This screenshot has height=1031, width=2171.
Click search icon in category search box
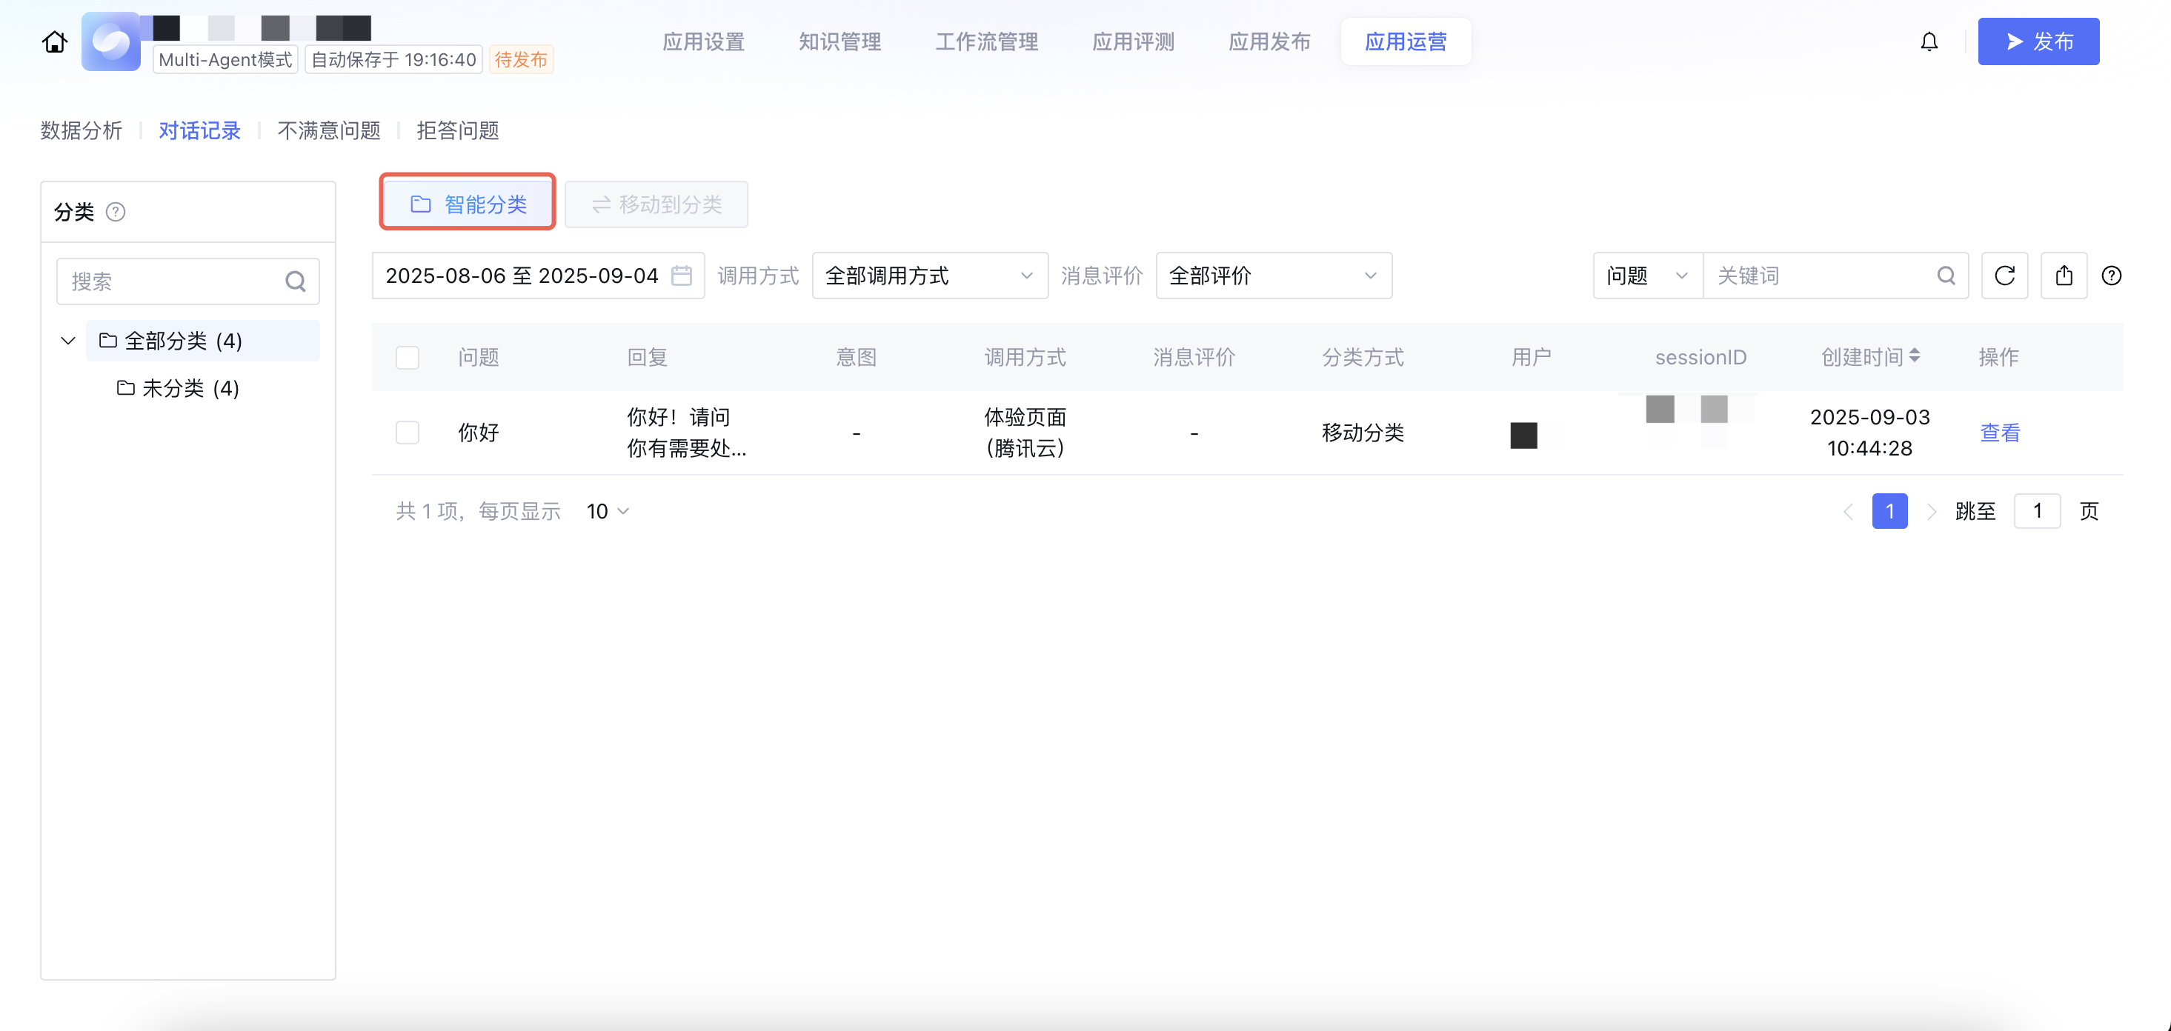click(x=295, y=281)
